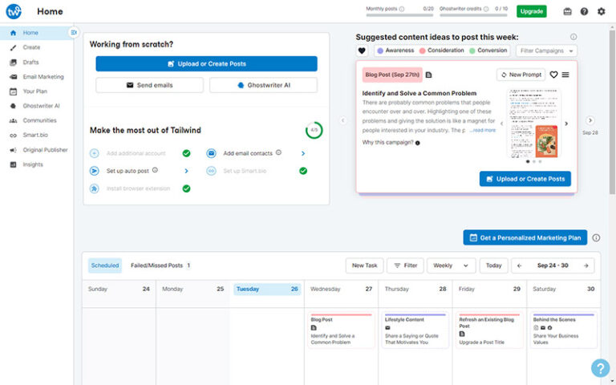Open the calendar Filter button
Screen dimensions: 616x385
(405, 265)
